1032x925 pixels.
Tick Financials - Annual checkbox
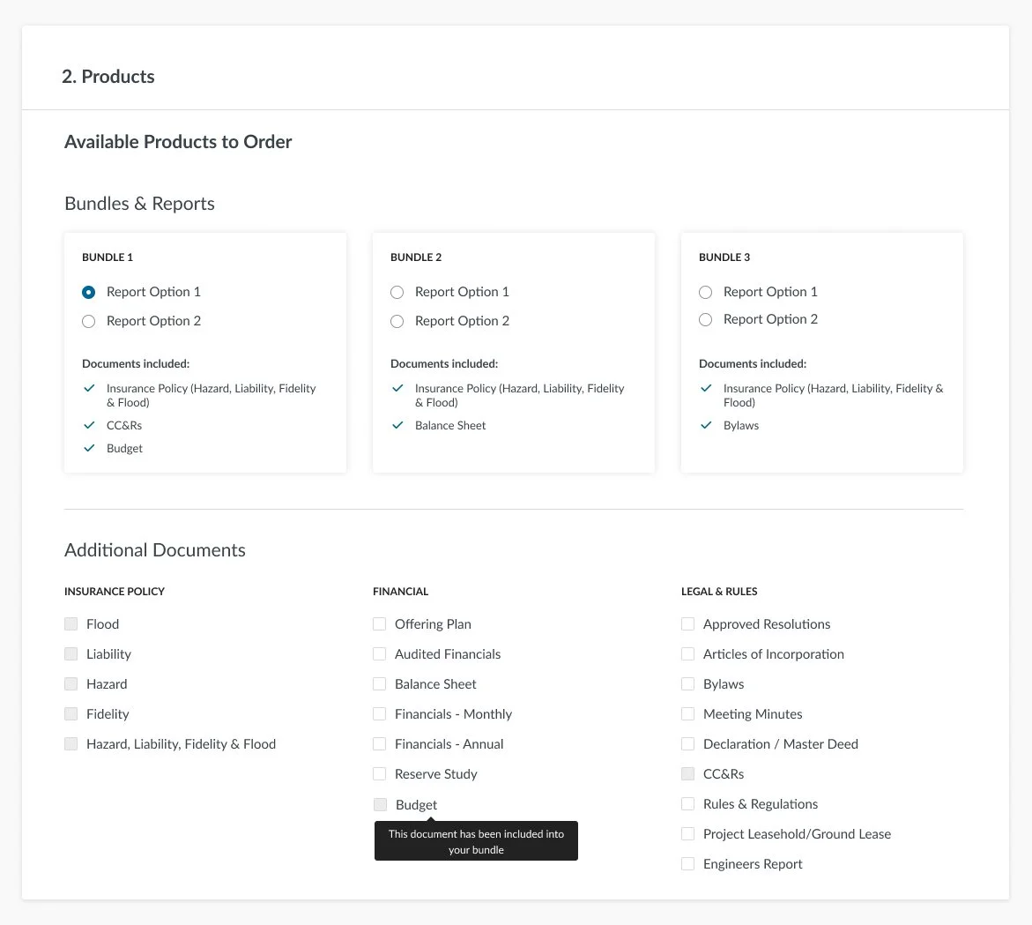coord(379,744)
